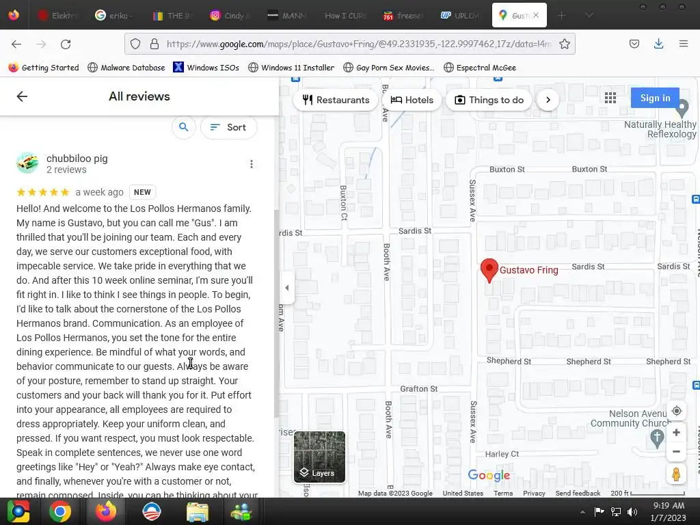
Task: Activate the Street View pegman
Action: tap(676, 474)
